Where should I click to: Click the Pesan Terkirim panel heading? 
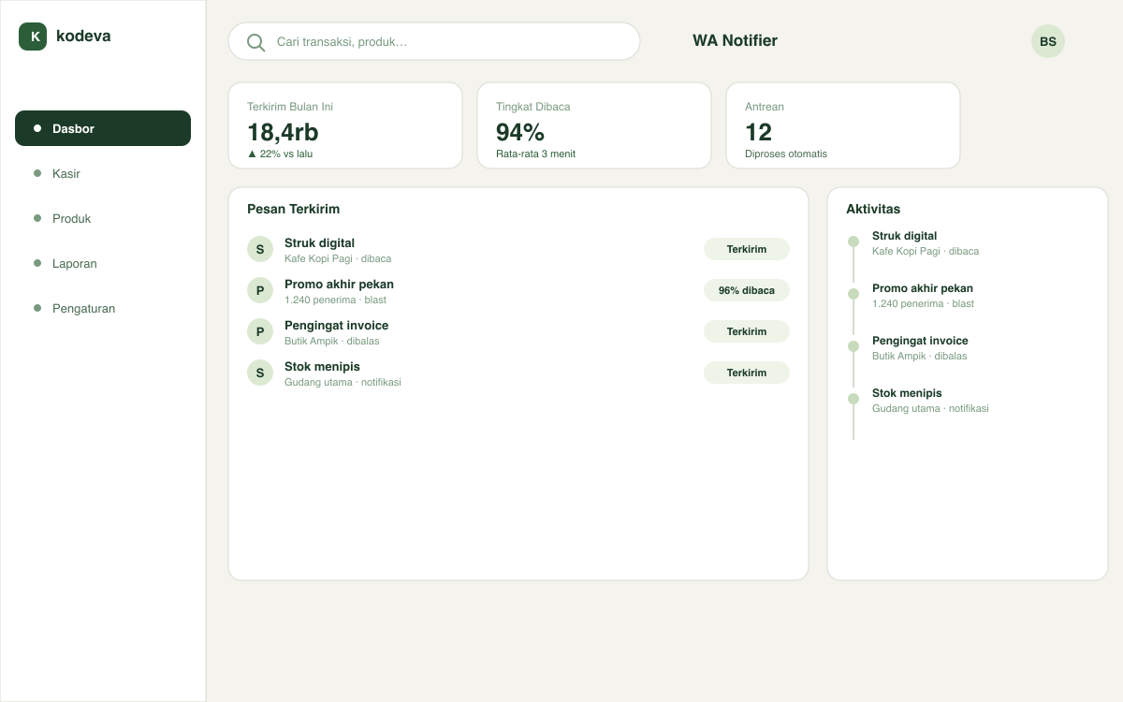click(x=293, y=209)
